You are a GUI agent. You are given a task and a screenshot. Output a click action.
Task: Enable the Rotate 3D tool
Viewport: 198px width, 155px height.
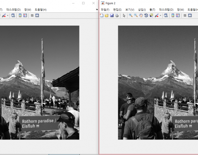[146, 15]
